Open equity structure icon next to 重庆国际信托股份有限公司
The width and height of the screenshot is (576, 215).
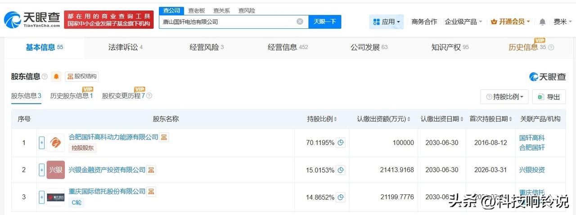pyautogui.click(x=152, y=192)
